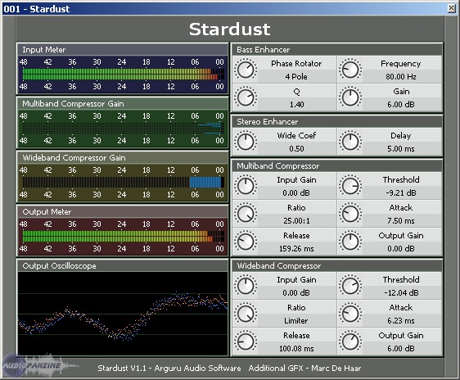Click the 100.08 ms release value
460x380 pixels.
296,349
